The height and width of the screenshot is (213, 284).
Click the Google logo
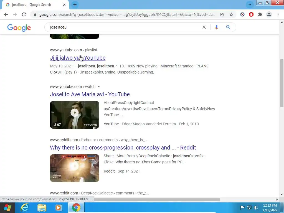pos(19,28)
